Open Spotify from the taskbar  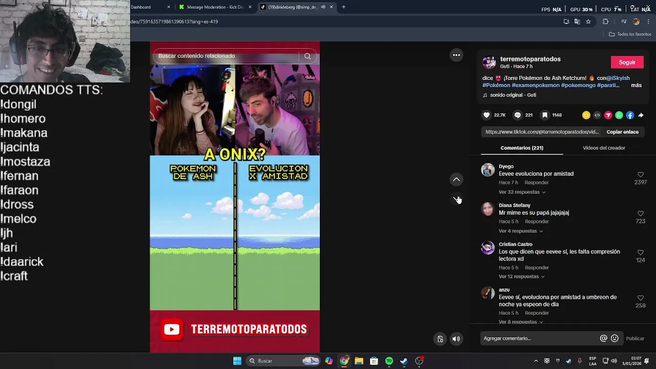point(389,361)
